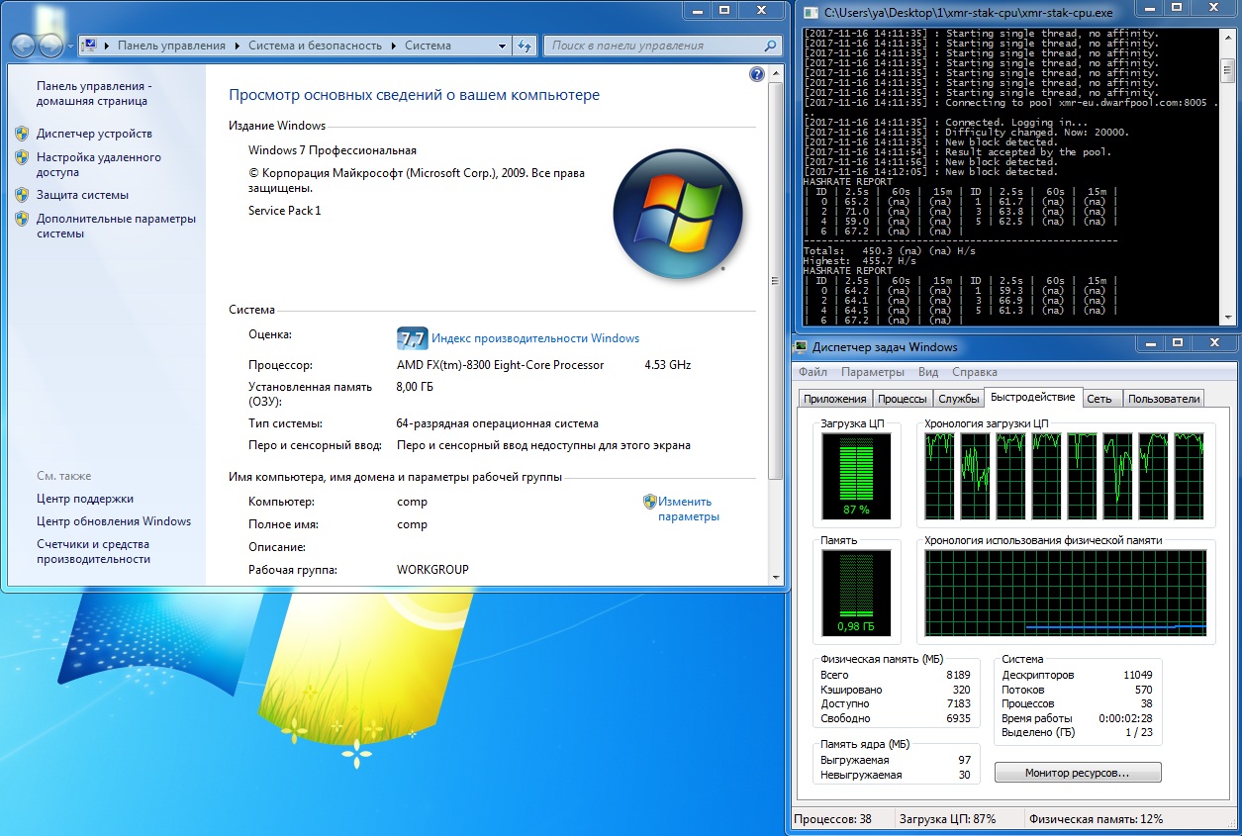Screen dimensions: 1242x836
Task: Switch to the Пользователи tab
Action: pos(1164,399)
